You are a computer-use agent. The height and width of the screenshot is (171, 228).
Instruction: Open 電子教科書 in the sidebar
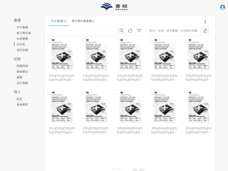[x=24, y=33]
